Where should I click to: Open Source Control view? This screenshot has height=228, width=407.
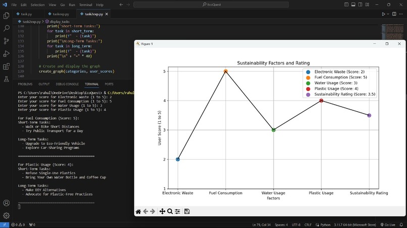point(6,41)
